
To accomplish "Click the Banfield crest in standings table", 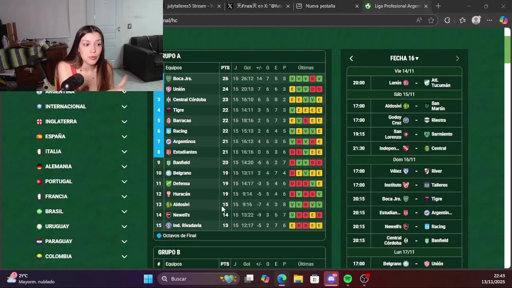I will (x=168, y=162).
